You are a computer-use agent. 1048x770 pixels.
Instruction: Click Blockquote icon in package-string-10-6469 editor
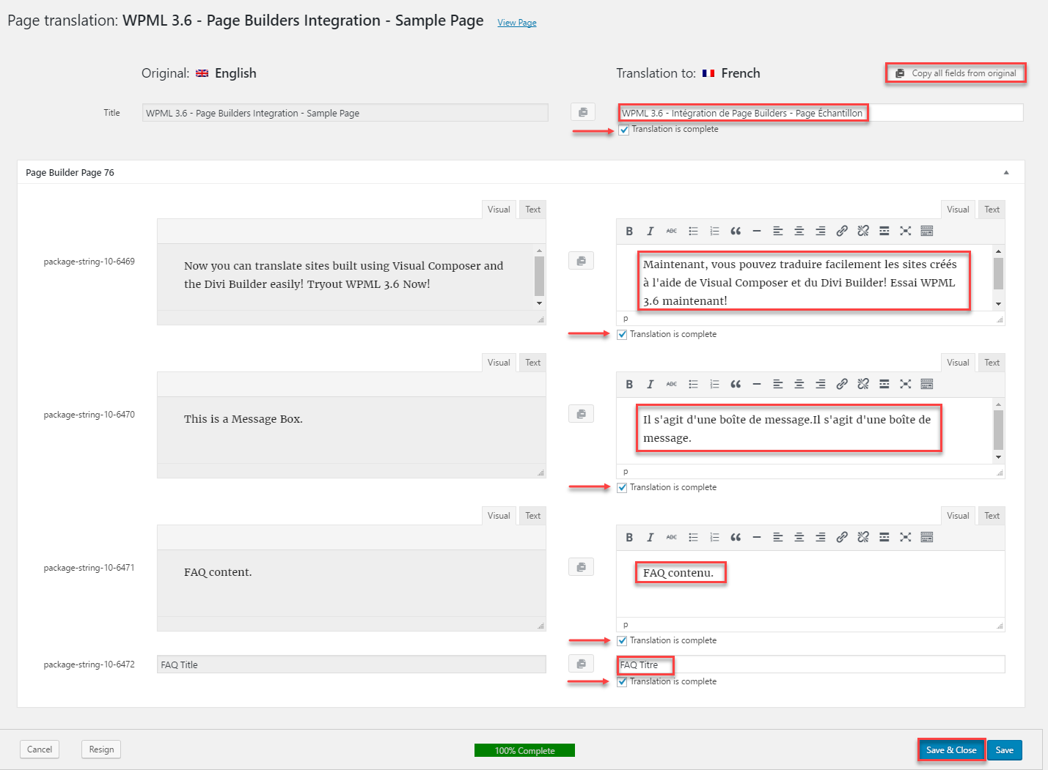pos(736,231)
